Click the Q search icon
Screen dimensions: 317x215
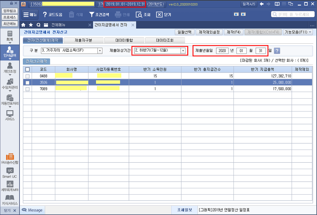coord(38,25)
